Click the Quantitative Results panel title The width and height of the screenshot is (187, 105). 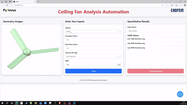tap(138, 22)
